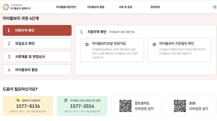Open the 정보마당 menu
The image size is (217, 121).
(155, 7)
